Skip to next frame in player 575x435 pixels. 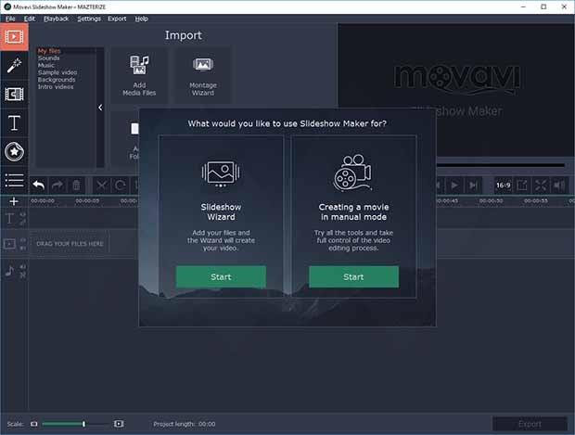(473, 186)
